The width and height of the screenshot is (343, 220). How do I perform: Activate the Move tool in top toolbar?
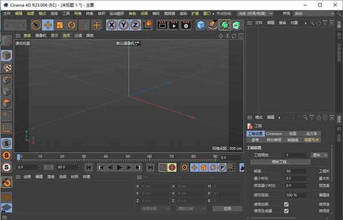(48, 25)
